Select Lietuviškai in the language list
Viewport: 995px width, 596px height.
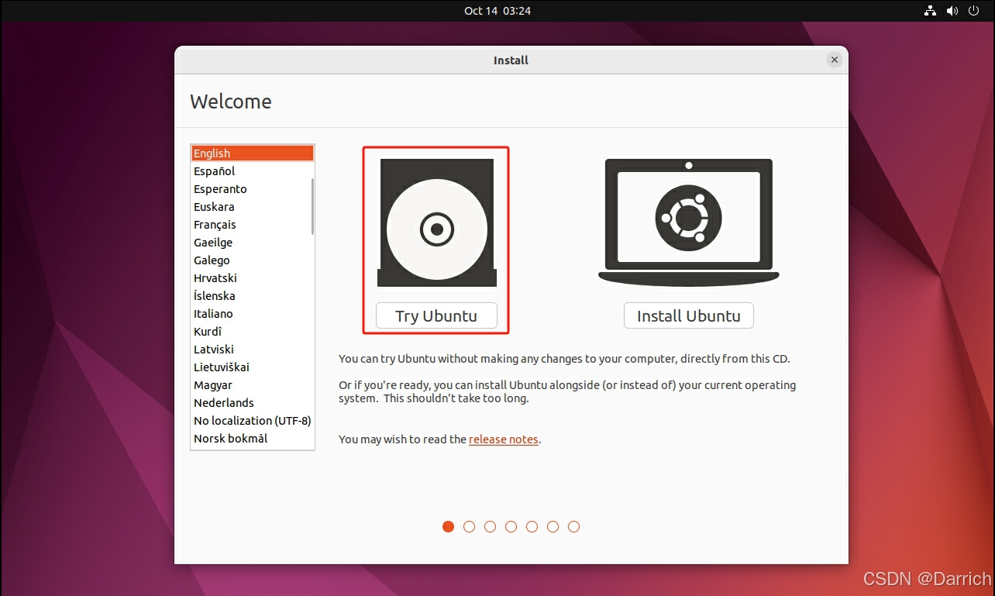click(x=252, y=367)
